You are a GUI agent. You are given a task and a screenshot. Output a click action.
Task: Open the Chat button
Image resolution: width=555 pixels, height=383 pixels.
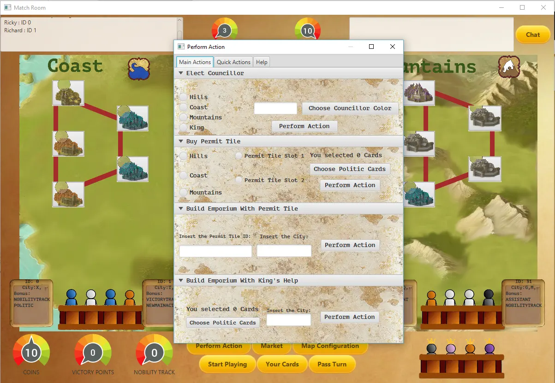pyautogui.click(x=533, y=35)
